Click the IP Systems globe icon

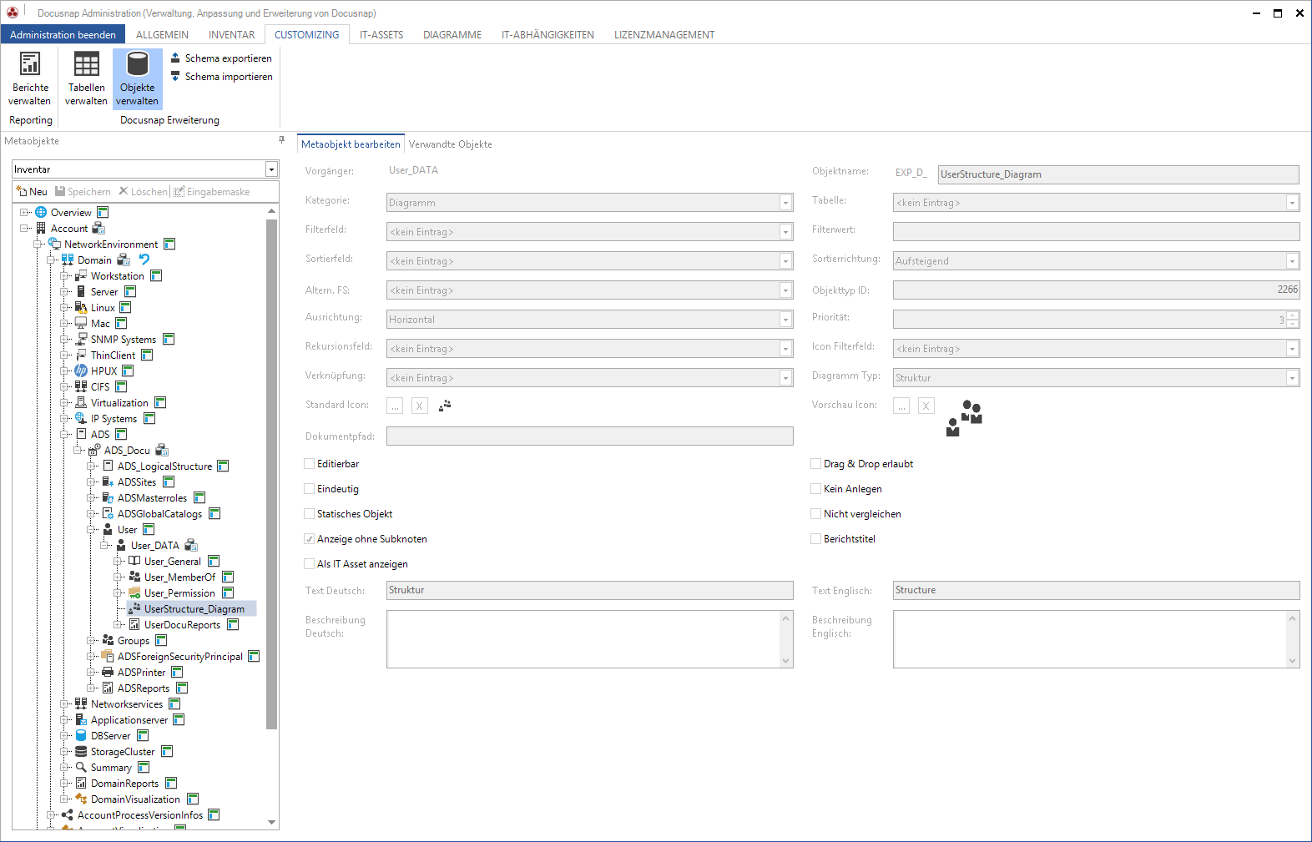pyautogui.click(x=81, y=418)
